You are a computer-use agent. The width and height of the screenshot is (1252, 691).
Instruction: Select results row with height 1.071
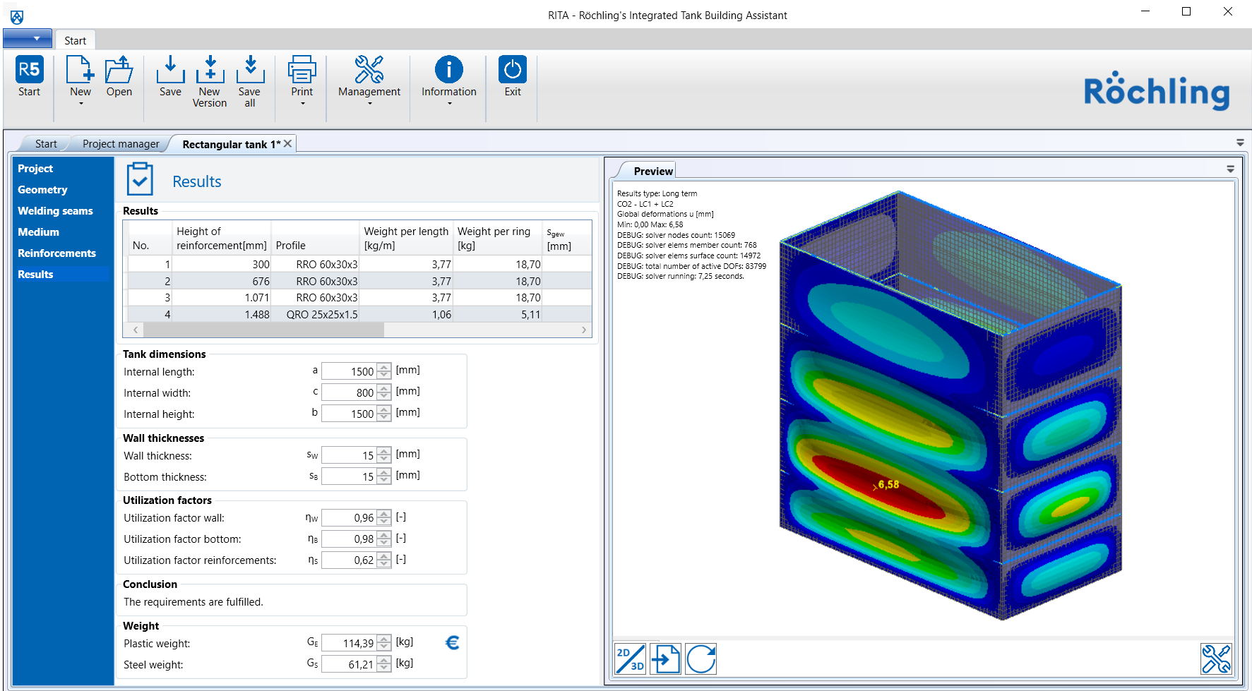[x=359, y=297]
